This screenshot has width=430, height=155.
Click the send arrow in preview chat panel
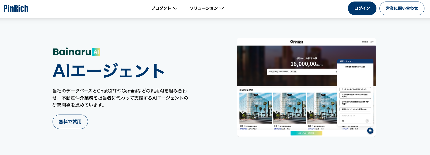(367, 121)
